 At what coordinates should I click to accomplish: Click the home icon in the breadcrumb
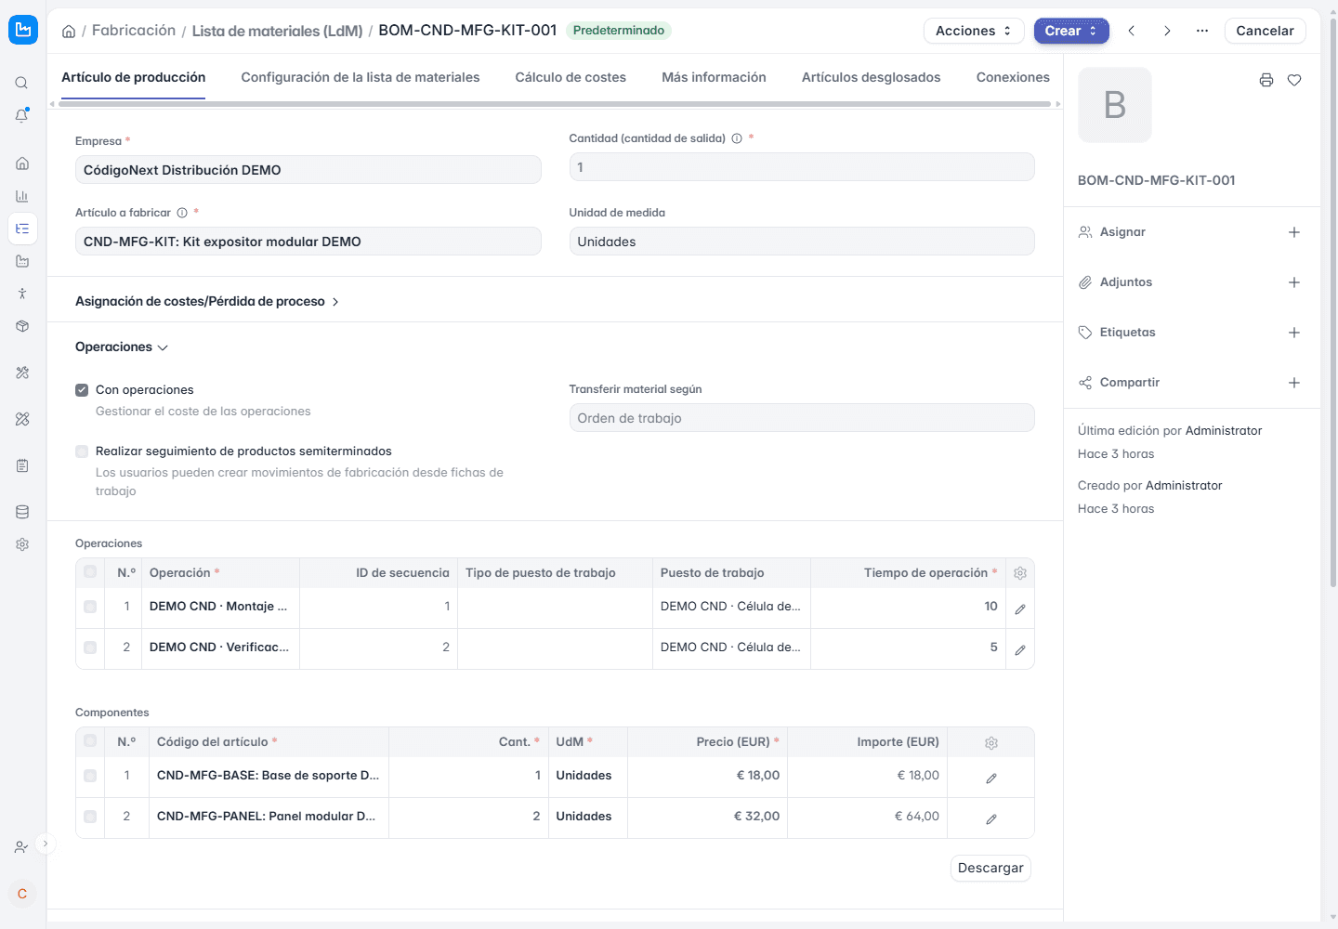69,31
